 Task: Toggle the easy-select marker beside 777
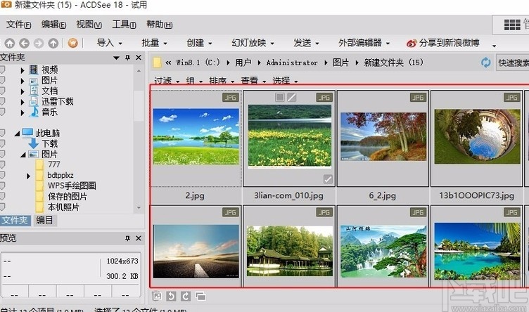[x=2, y=164]
